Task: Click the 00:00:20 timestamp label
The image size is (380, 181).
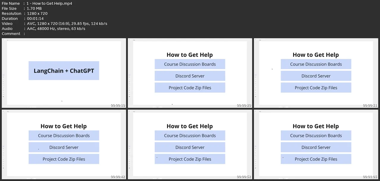Action: (x=244, y=105)
